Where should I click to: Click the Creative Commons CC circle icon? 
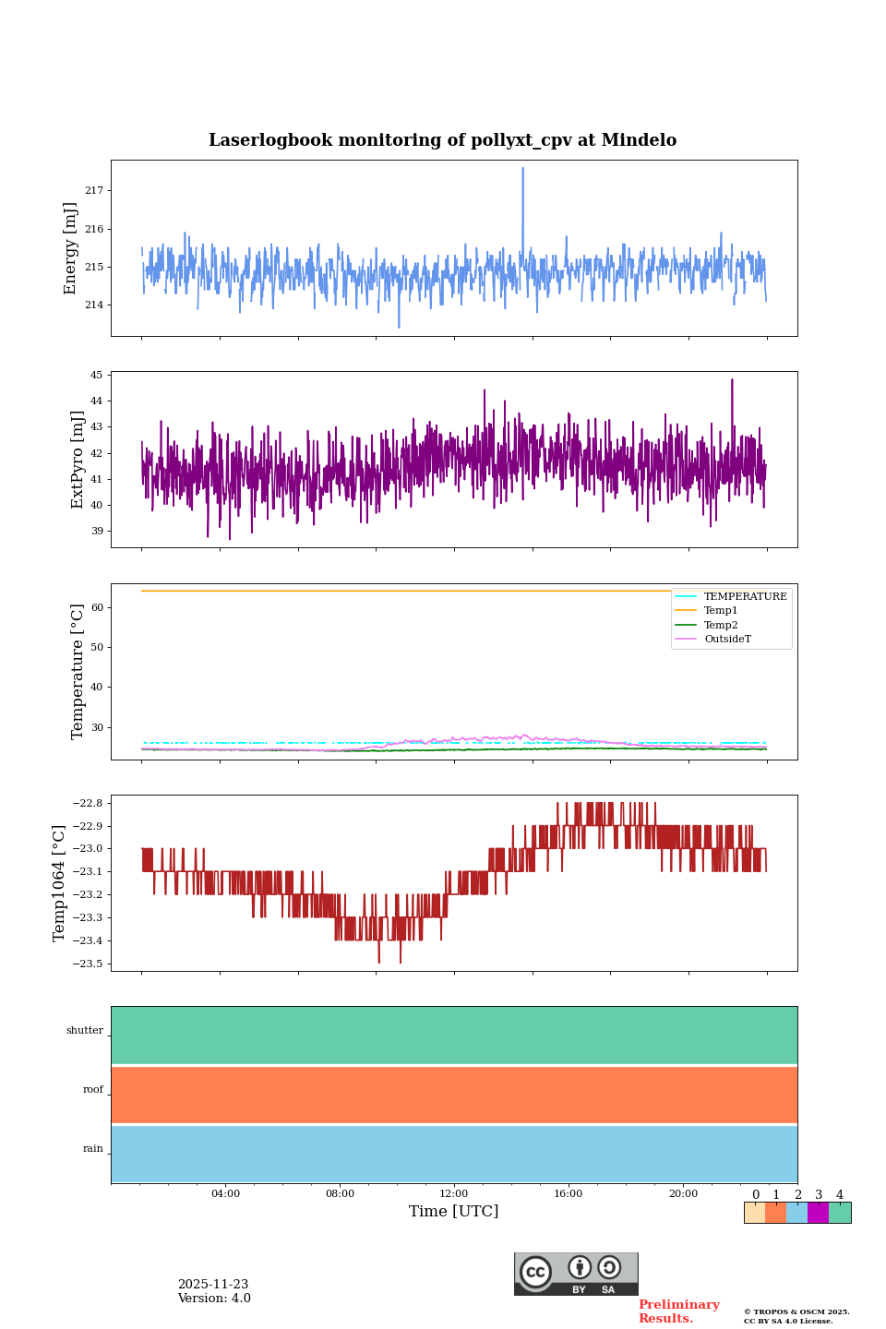(x=535, y=1272)
